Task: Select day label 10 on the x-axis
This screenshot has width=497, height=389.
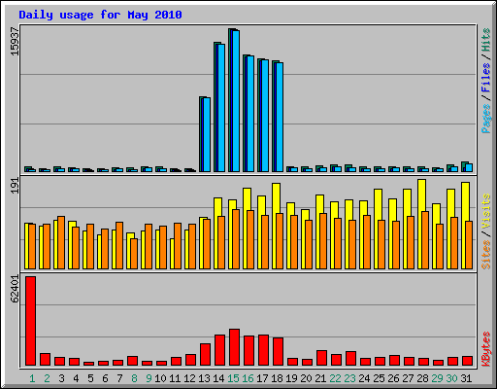Action: [160, 378]
